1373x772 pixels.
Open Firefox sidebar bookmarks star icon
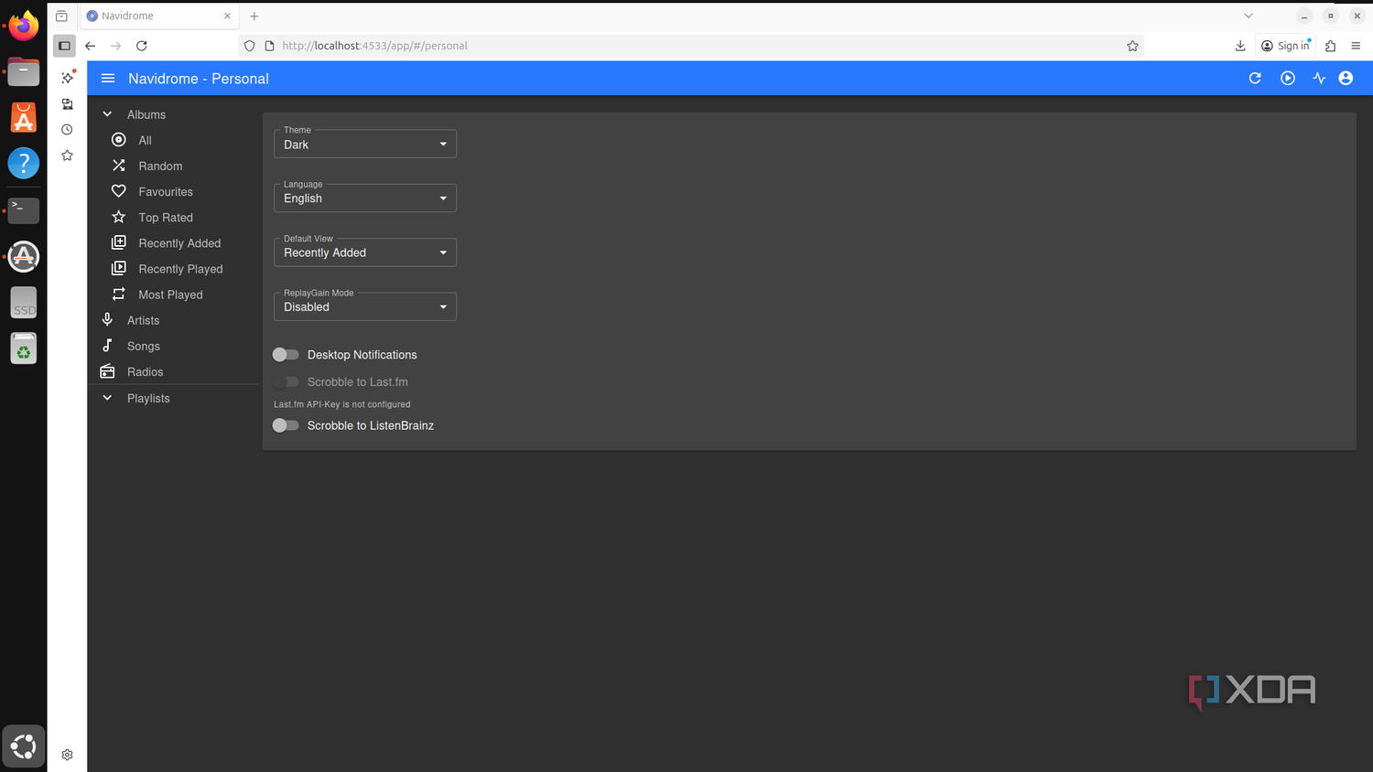click(67, 155)
